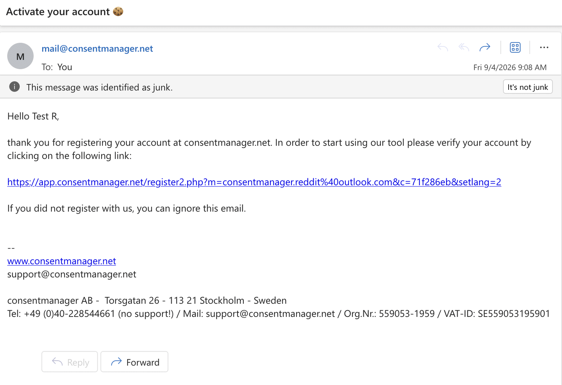Click the Reply All double-arrow icon
562x385 pixels.
pyautogui.click(x=464, y=47)
